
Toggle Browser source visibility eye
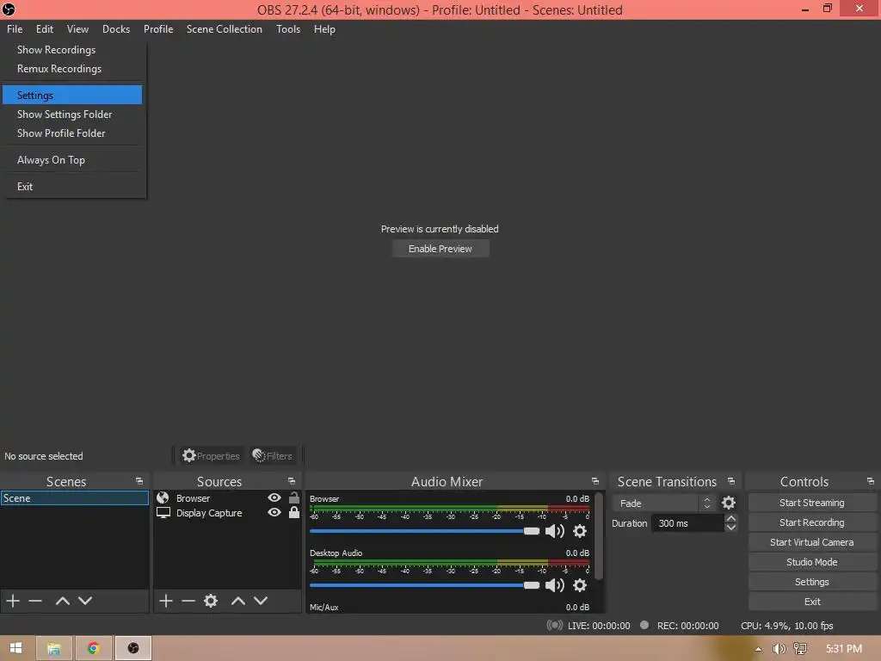click(274, 497)
